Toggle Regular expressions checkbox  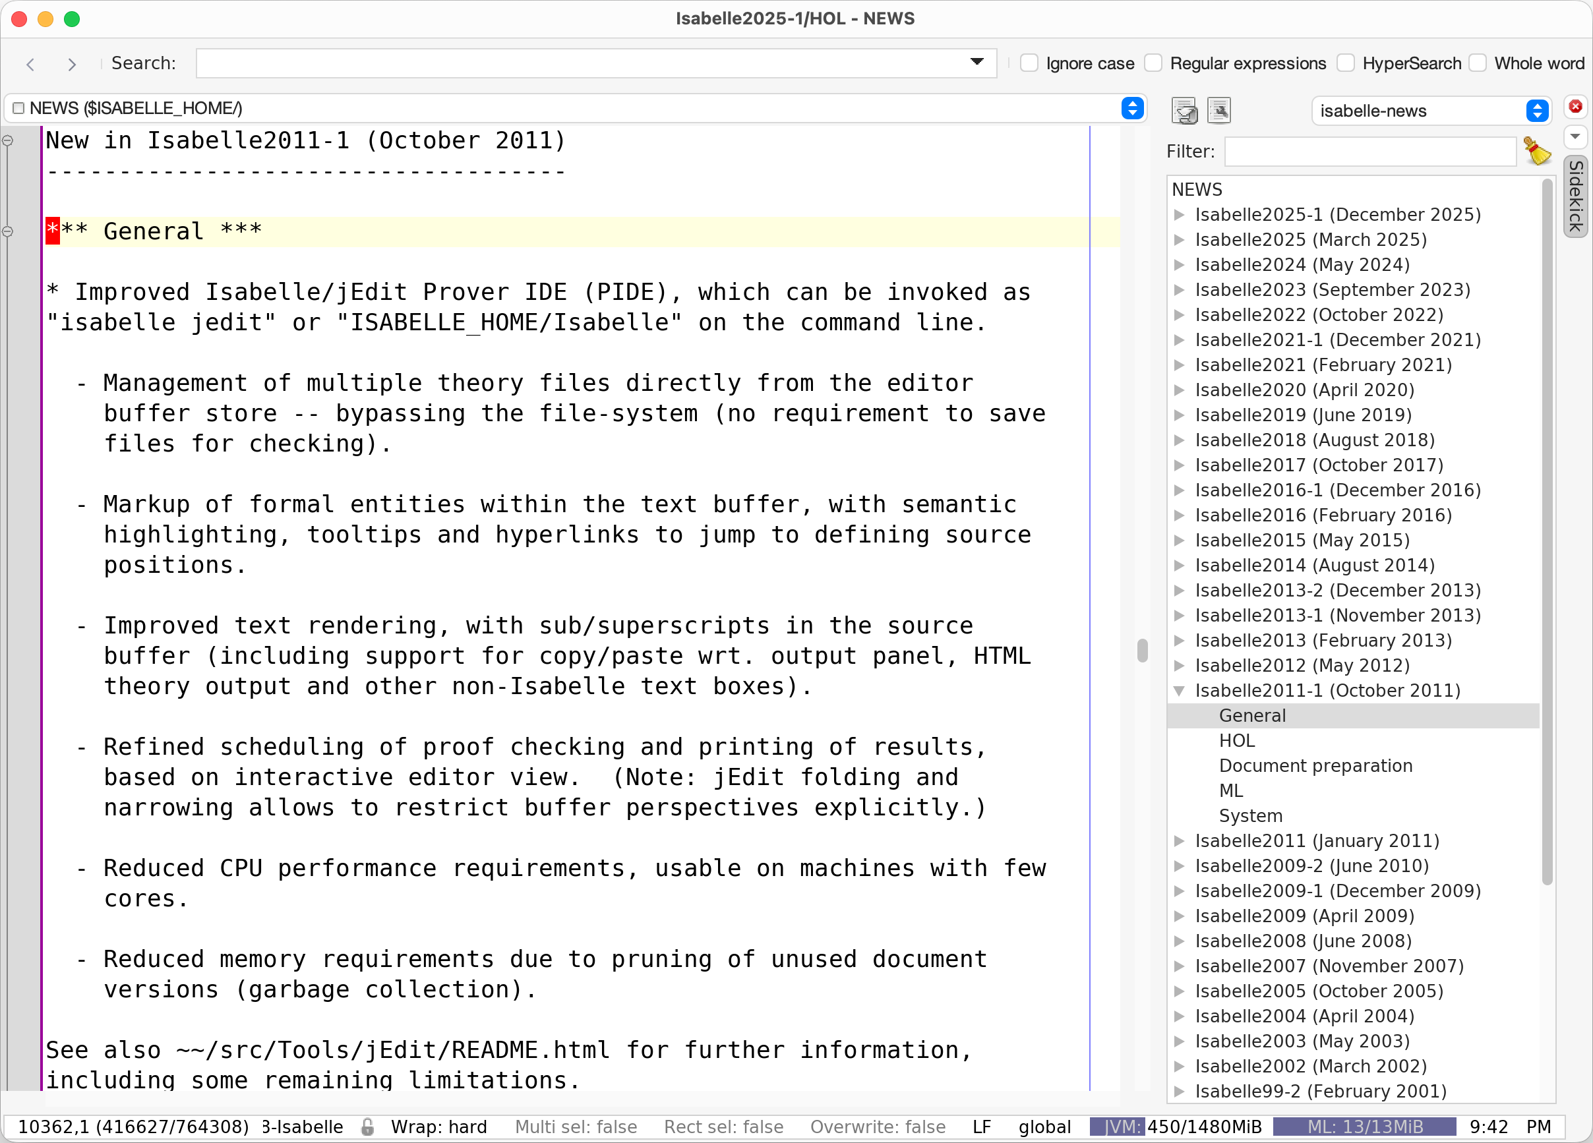tap(1153, 63)
